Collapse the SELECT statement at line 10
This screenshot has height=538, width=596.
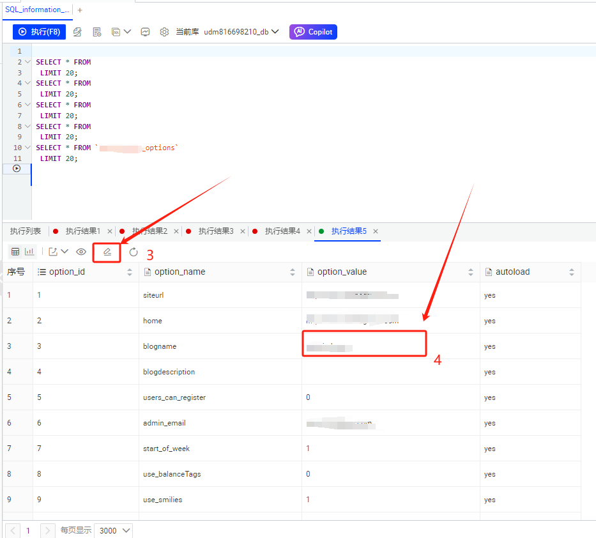tap(27, 148)
